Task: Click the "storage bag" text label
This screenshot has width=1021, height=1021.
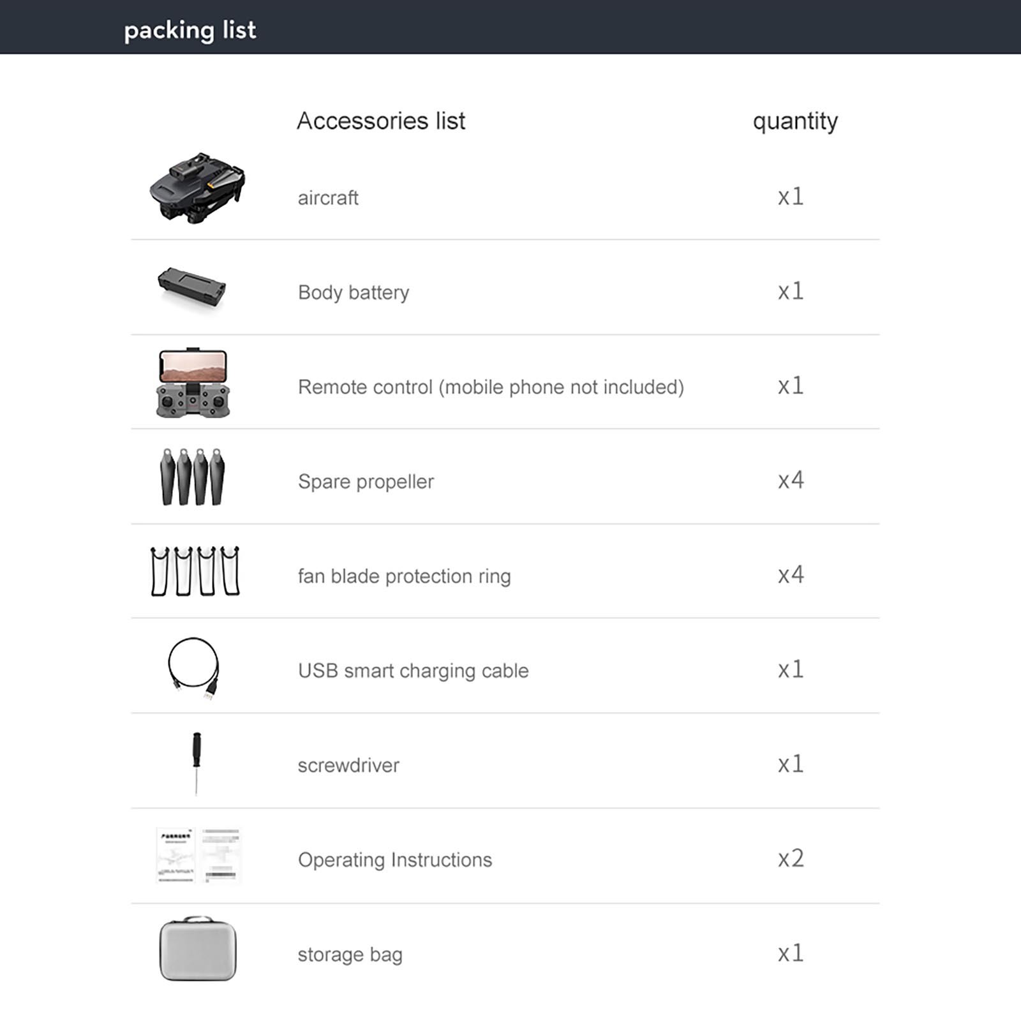Action: pos(350,955)
